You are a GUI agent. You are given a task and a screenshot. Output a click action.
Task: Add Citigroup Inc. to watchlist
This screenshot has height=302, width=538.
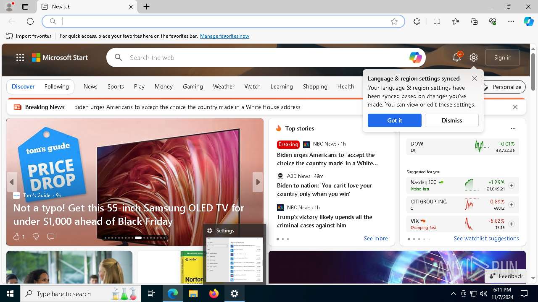(512, 205)
